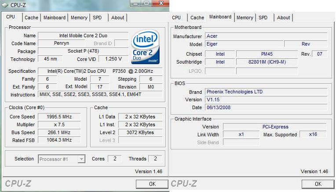Click Manufacturer value Acer
The height and width of the screenshot is (192, 336).
coord(266,36)
